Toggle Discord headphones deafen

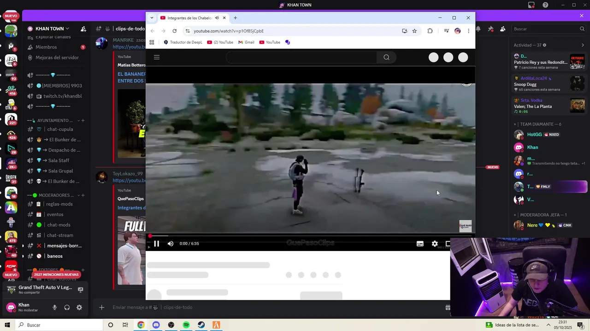(x=67, y=308)
